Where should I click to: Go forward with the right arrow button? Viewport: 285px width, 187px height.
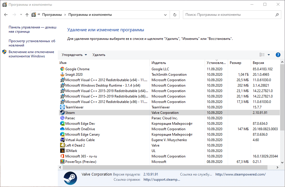tap(14, 15)
